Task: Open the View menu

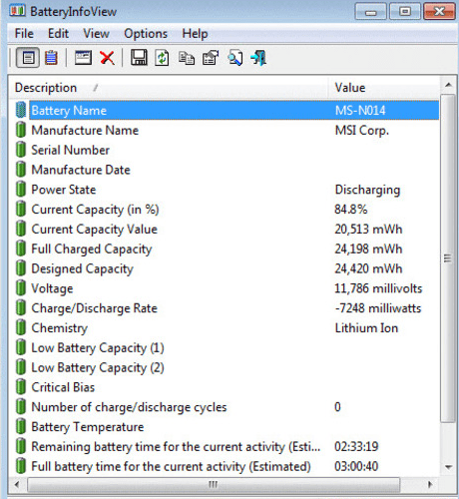Action: click(x=96, y=34)
